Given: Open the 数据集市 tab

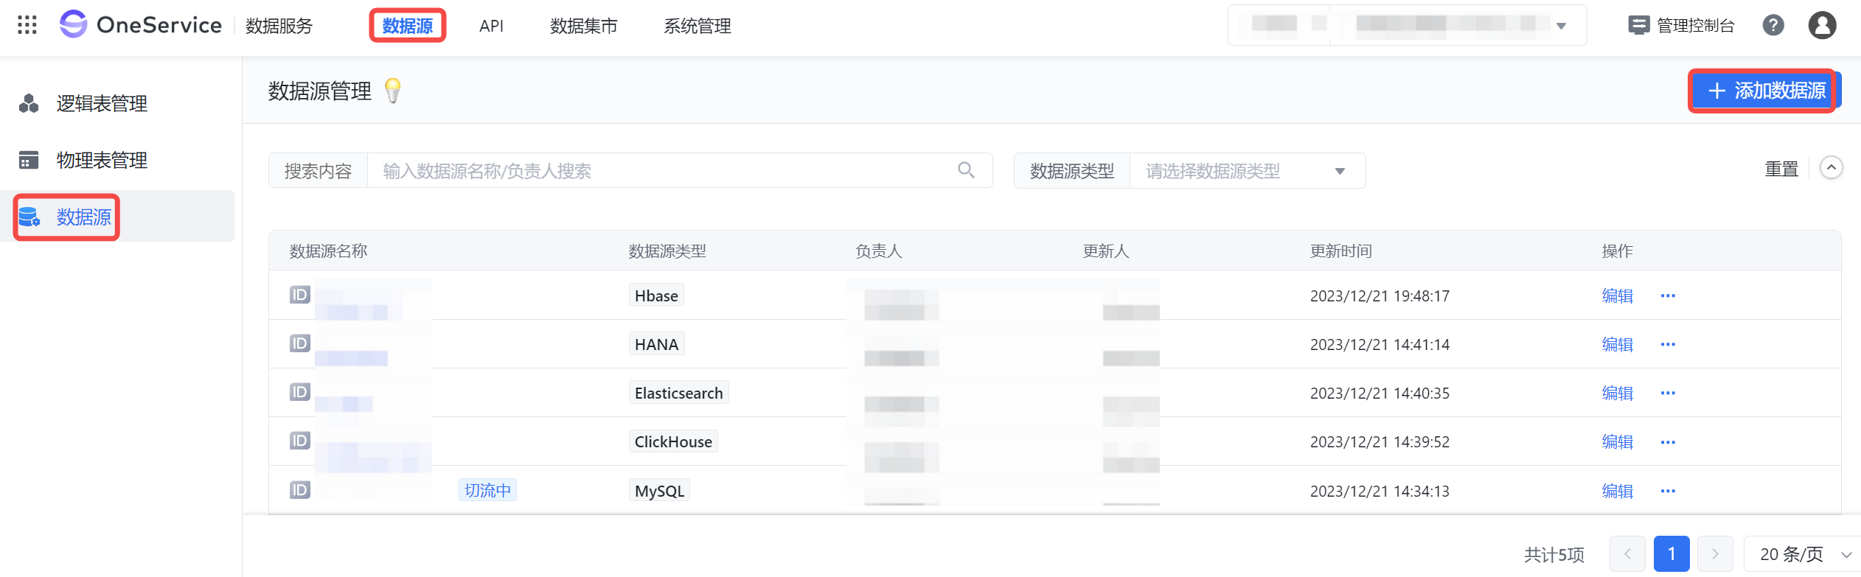Looking at the screenshot, I should 583,26.
